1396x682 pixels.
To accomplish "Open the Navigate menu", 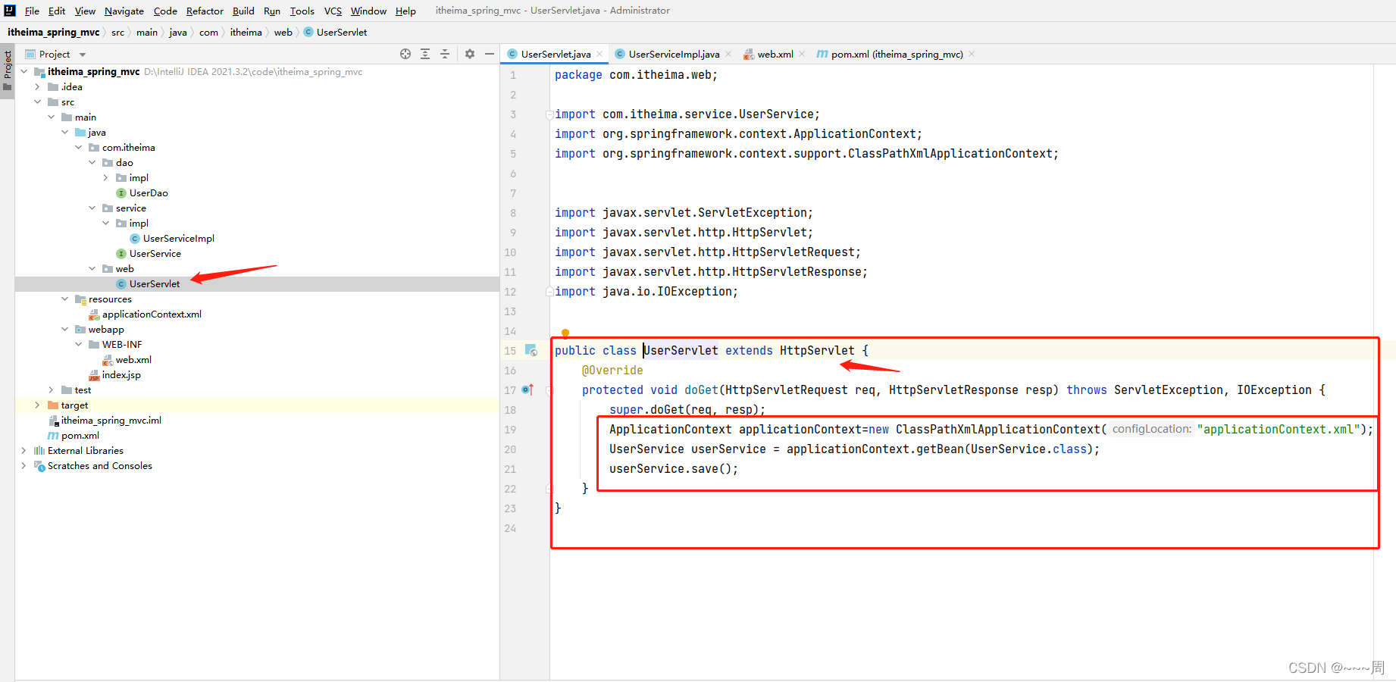I will [x=124, y=11].
